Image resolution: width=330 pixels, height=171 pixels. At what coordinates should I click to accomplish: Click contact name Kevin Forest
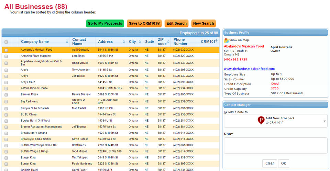pos(79,139)
